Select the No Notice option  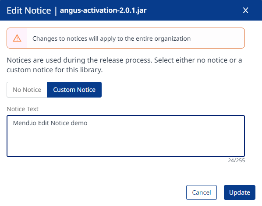tap(27, 90)
